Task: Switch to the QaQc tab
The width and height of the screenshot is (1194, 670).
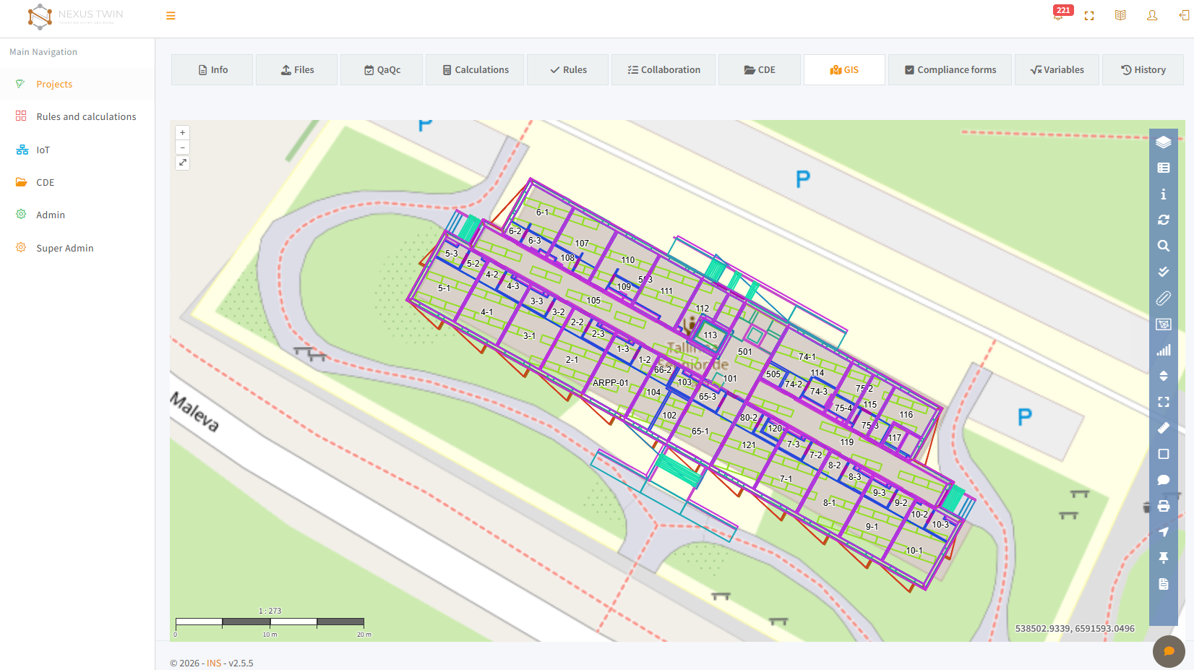Action: coord(382,70)
